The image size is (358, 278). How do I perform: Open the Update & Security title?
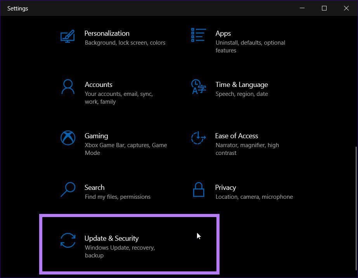(x=111, y=238)
